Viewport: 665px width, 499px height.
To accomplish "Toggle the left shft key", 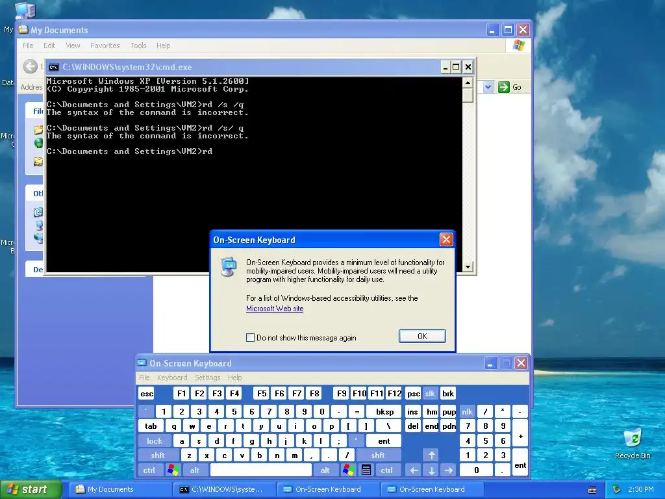I will coord(158,455).
